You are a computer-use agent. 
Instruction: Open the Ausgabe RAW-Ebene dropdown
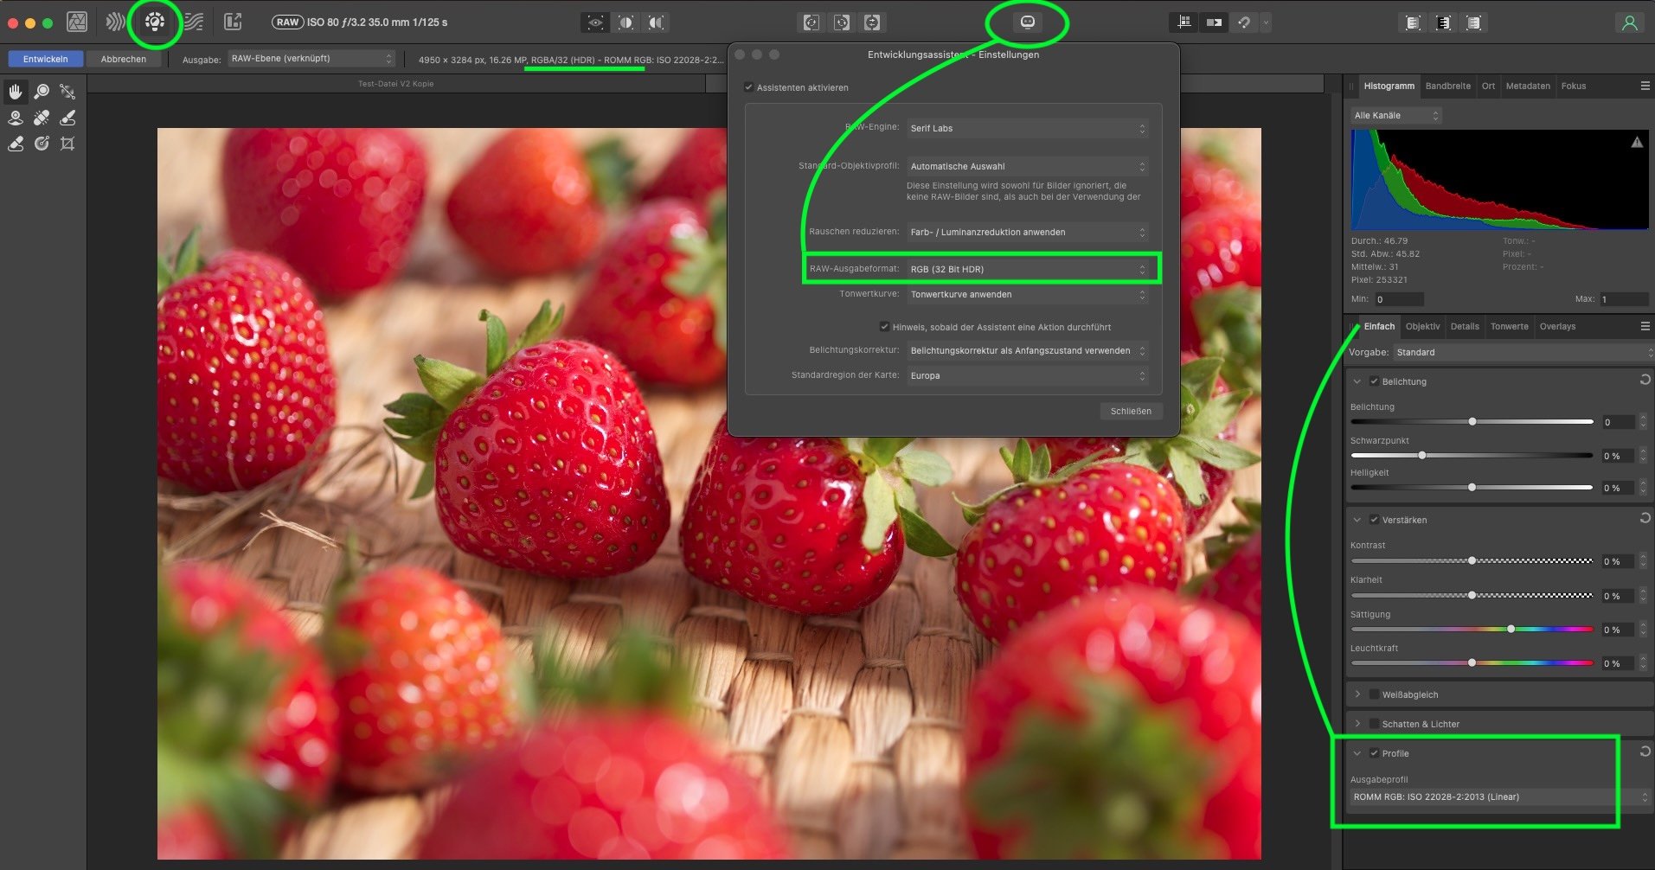click(311, 59)
